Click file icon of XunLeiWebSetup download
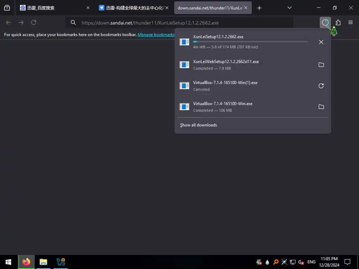This screenshot has width=359, height=269. point(184,65)
